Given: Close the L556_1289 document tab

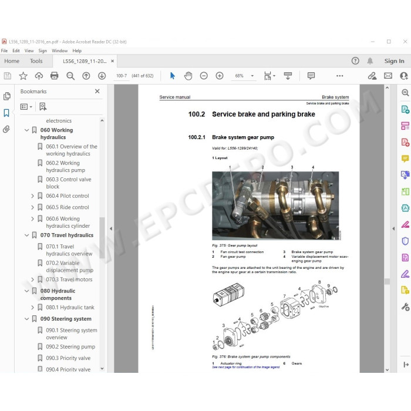Looking at the screenshot, I should pyautogui.click(x=113, y=61).
